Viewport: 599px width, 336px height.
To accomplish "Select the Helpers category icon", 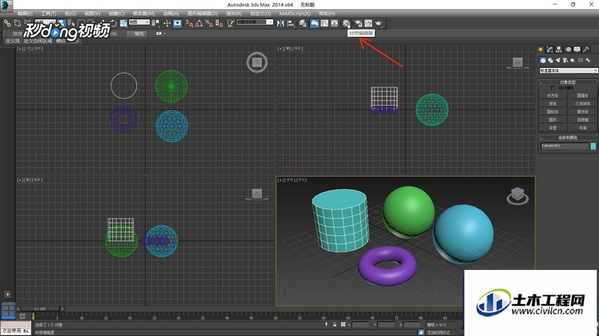I will pyautogui.click(x=573, y=60).
